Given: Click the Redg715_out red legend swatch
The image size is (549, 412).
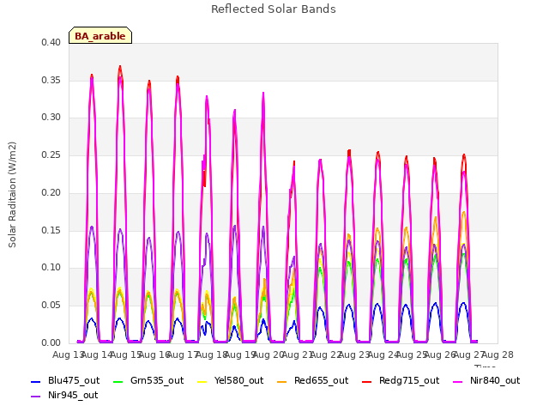Looking at the screenshot, I should (366, 381).
